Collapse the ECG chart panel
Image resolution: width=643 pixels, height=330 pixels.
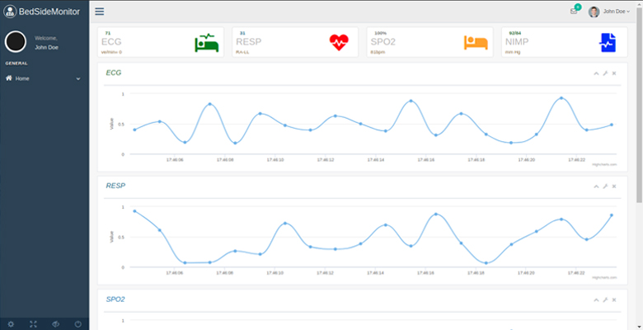point(595,73)
